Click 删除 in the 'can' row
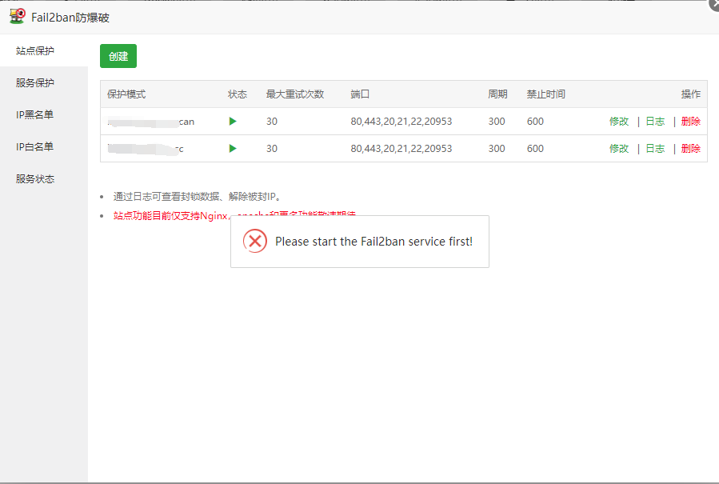The width and height of the screenshot is (719, 484). 691,121
